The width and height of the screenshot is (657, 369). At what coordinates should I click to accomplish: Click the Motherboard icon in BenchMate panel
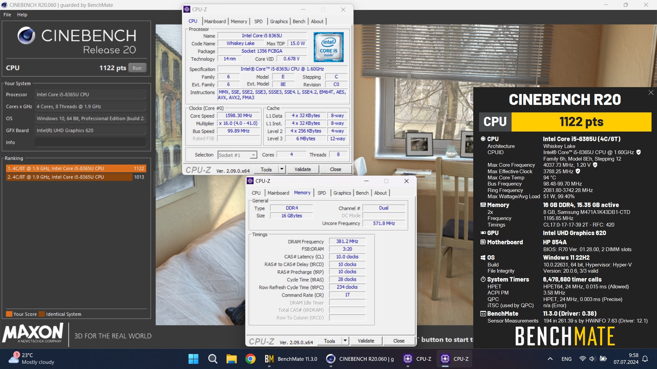click(x=483, y=242)
